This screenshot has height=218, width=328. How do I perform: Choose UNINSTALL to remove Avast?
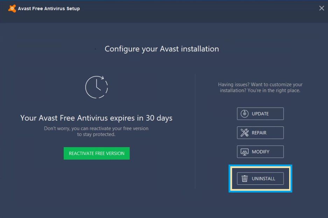260,179
